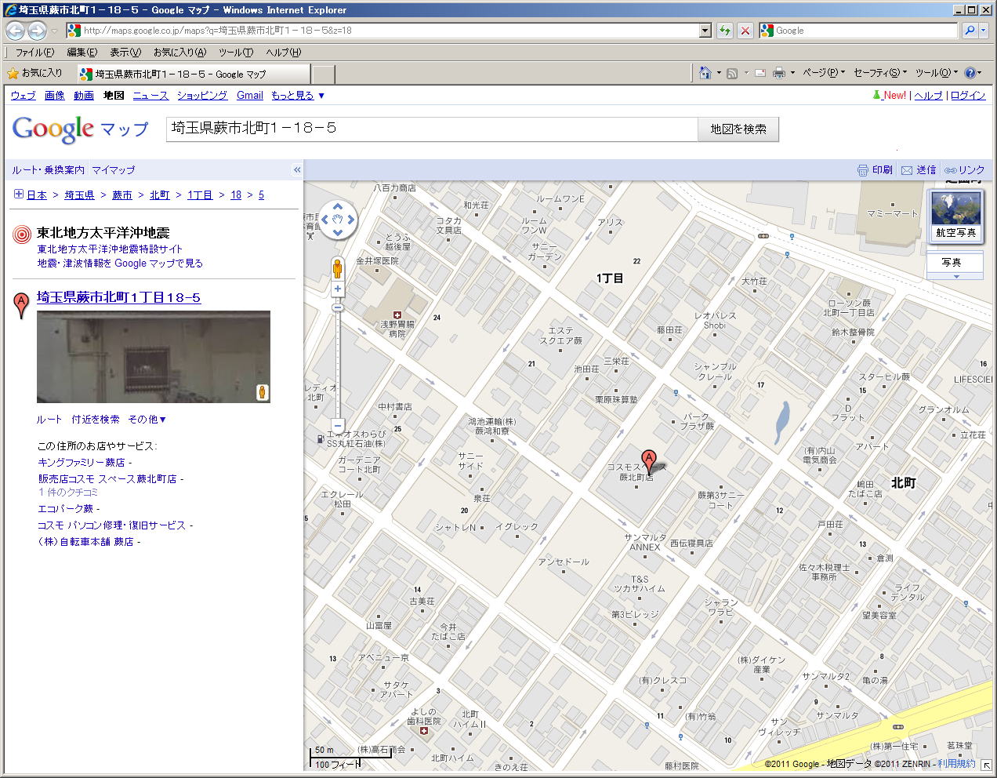Click the earthquake alert target icon
Image resolution: width=997 pixels, height=778 pixels.
point(22,234)
